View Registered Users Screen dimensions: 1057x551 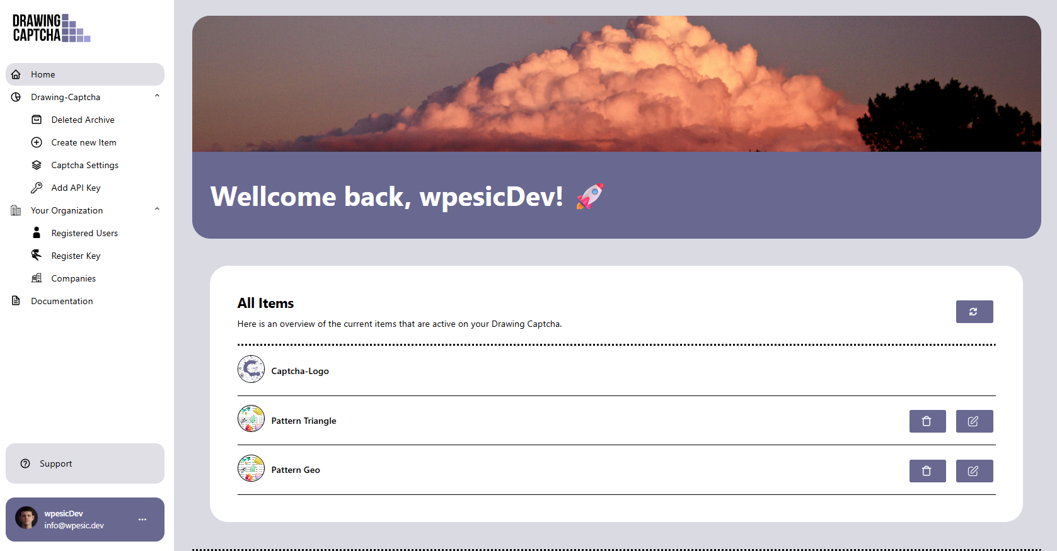coord(84,233)
